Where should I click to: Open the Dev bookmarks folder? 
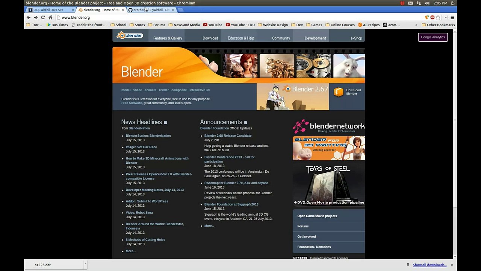(x=297, y=25)
